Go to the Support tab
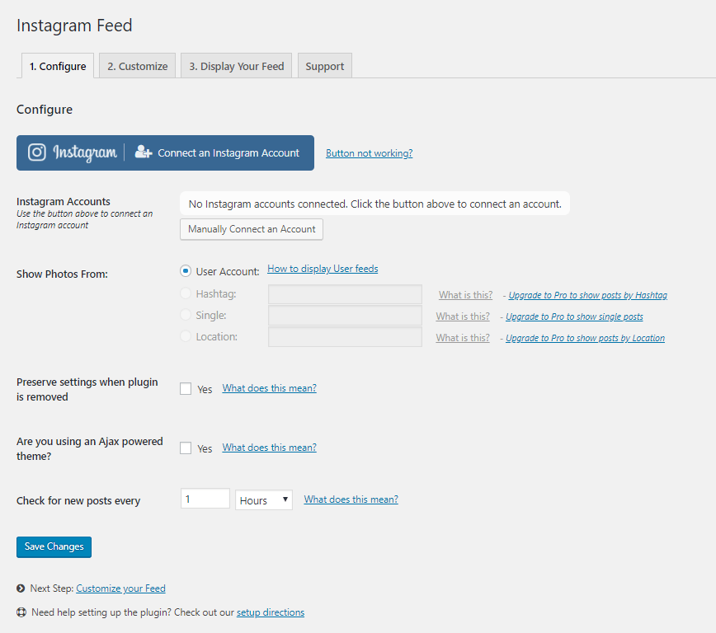This screenshot has width=716, height=633. (x=324, y=66)
